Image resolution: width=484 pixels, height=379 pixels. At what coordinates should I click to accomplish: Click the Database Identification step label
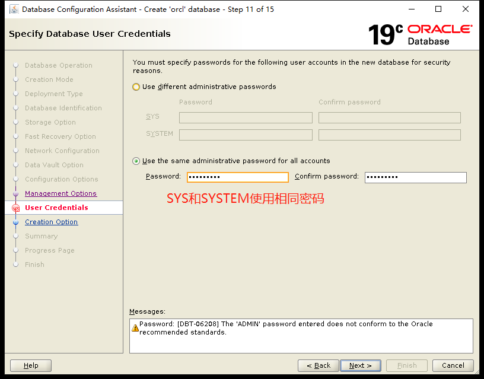[x=63, y=108]
